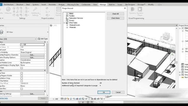Image resolution: width=188 pixels, height=106 pixels.
Task: Click the Legends icon in Project Browser
Action: (x=182, y=64)
